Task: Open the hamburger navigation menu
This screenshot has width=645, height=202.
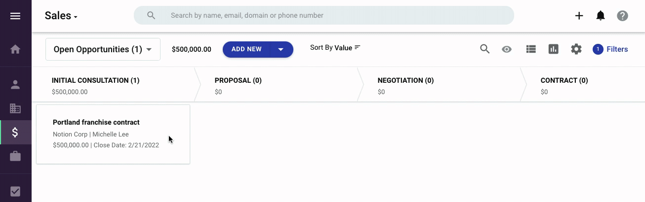Action: (x=15, y=16)
